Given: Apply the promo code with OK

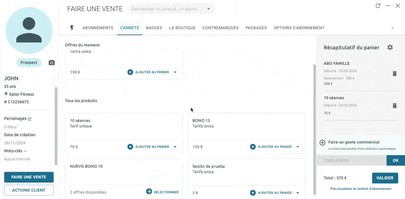Looking at the screenshot, I should click(396, 161).
